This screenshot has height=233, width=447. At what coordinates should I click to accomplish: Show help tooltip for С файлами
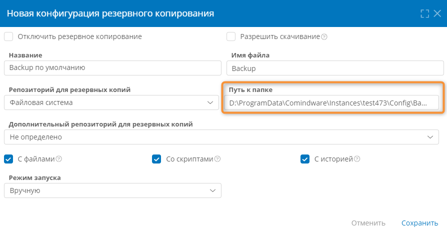[58, 159]
